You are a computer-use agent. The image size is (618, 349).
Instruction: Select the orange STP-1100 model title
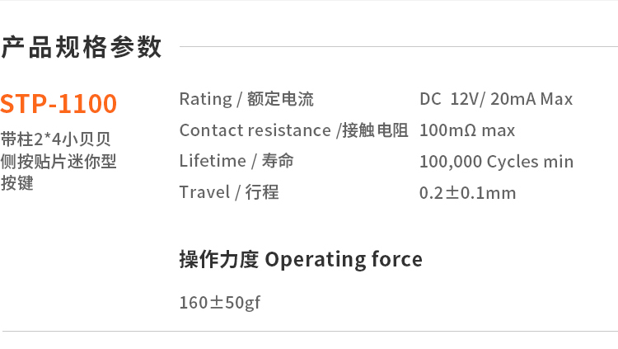click(x=59, y=104)
